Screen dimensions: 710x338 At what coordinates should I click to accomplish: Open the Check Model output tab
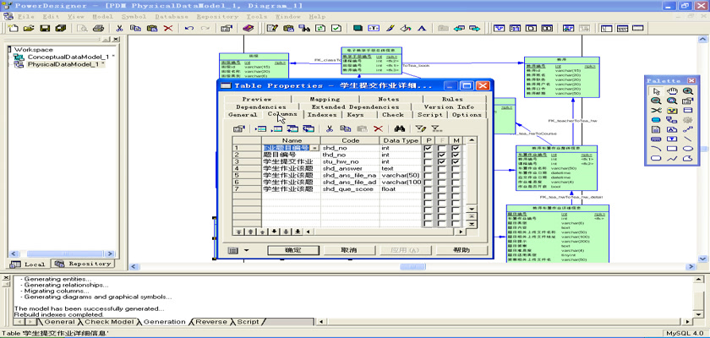[x=109, y=322]
